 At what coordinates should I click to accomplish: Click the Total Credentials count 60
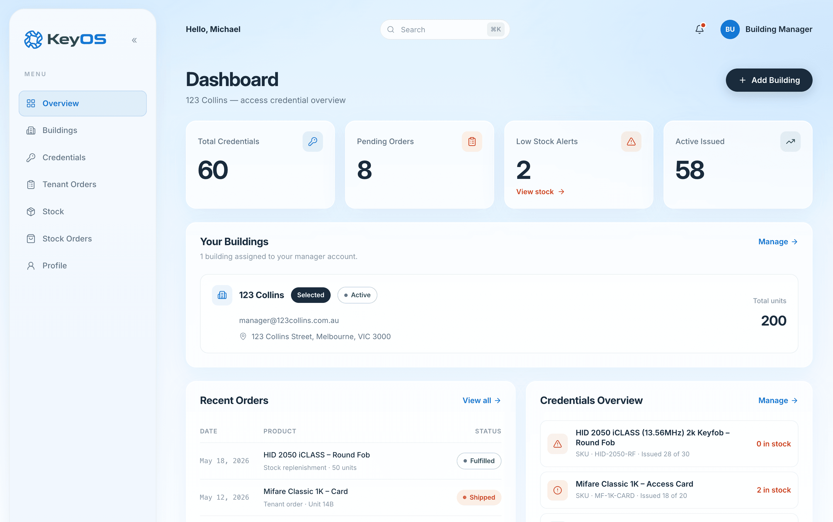[x=213, y=170]
